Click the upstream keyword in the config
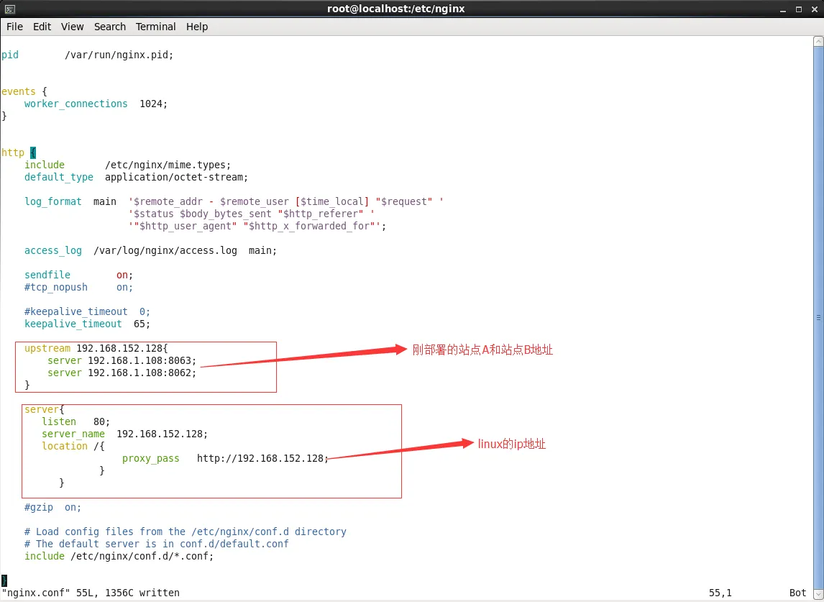824x602 pixels. (47, 348)
